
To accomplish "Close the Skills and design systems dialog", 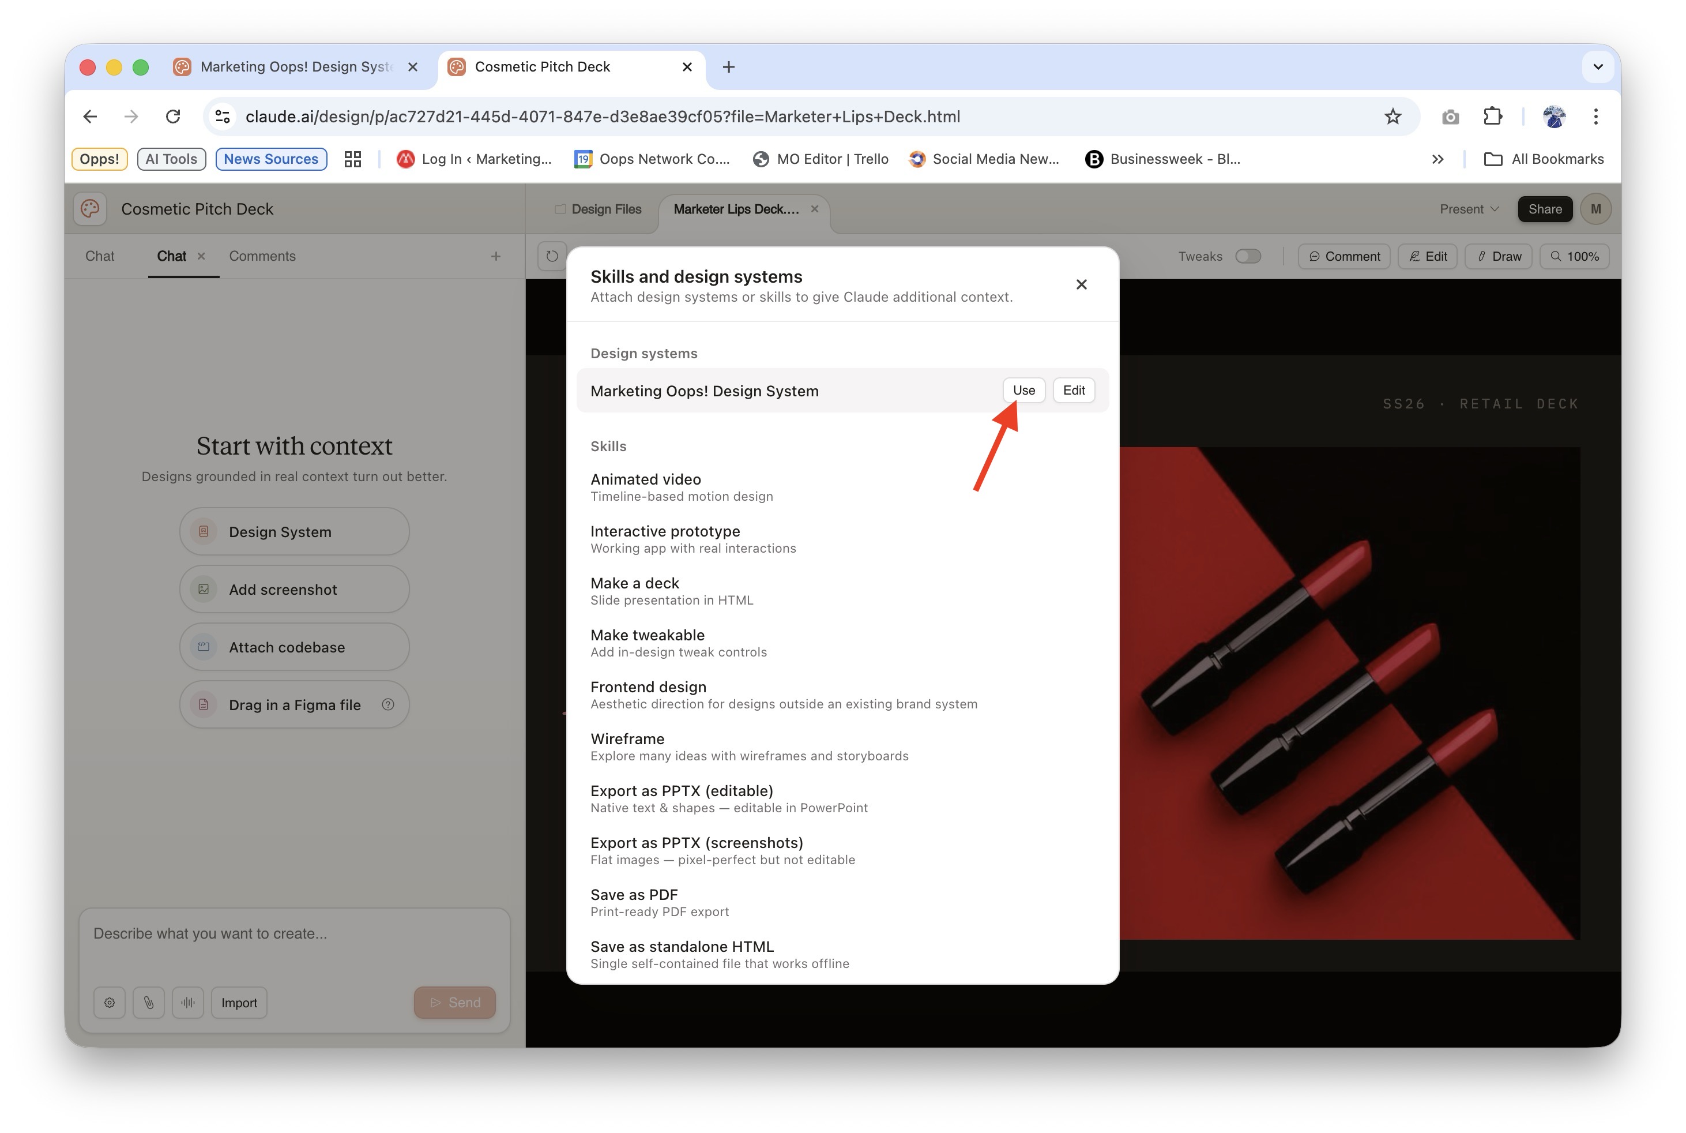I will coord(1081,285).
